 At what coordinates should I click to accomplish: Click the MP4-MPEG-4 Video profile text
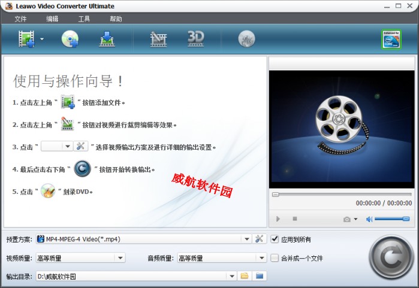(83, 239)
